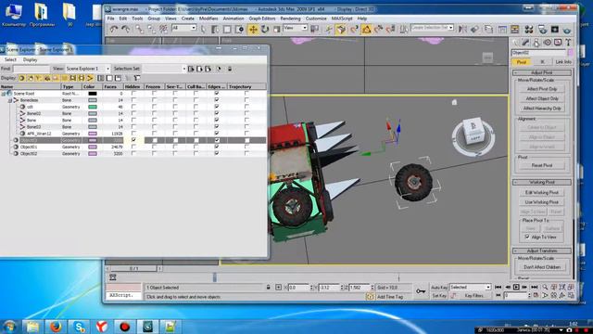Switch to the Link Info tab
This screenshot has width=593, height=334.
563,62
